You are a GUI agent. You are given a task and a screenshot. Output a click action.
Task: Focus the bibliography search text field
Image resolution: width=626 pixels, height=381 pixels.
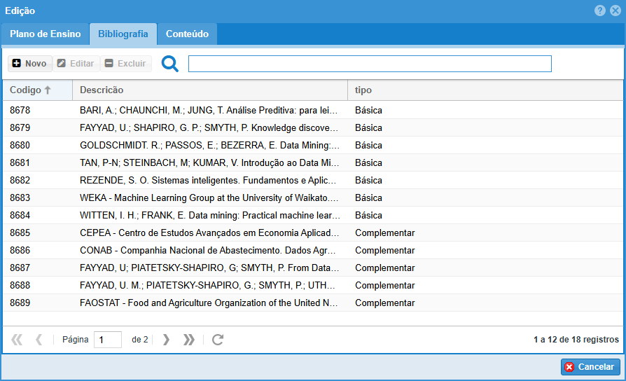370,64
